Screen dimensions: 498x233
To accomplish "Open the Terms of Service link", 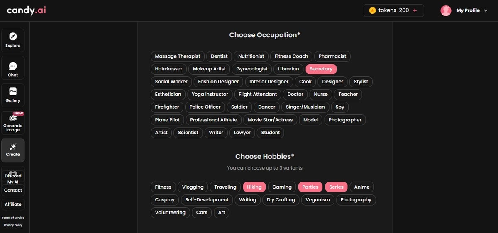I will 13,218.
